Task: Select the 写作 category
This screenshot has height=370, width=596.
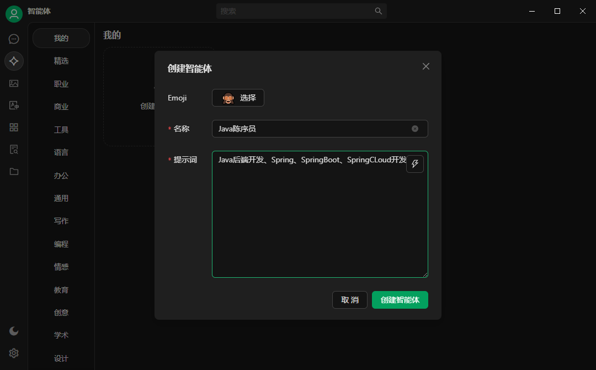Action: click(61, 221)
